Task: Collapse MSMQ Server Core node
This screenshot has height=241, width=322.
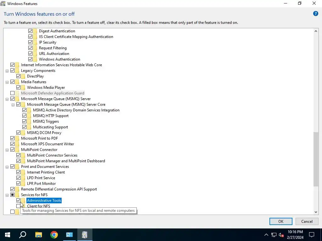Action: (x=13, y=105)
